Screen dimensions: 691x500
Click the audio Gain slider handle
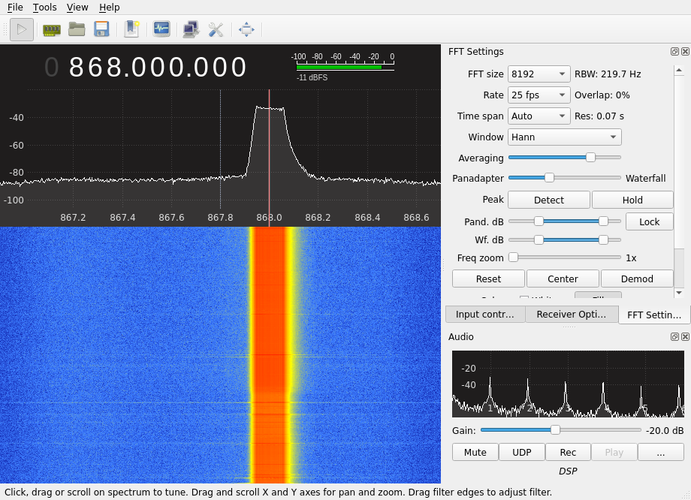(555, 430)
